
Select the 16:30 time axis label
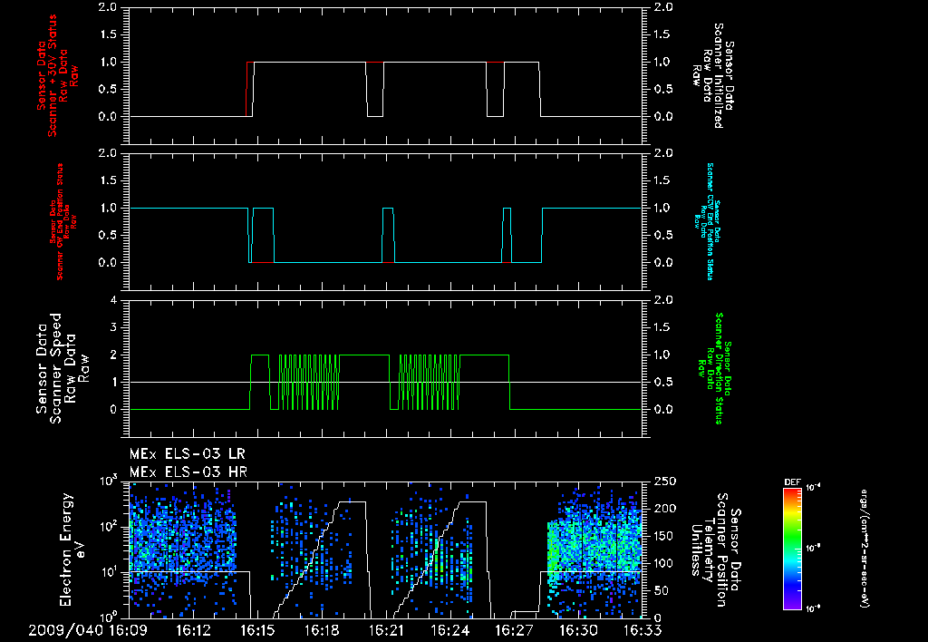click(579, 630)
